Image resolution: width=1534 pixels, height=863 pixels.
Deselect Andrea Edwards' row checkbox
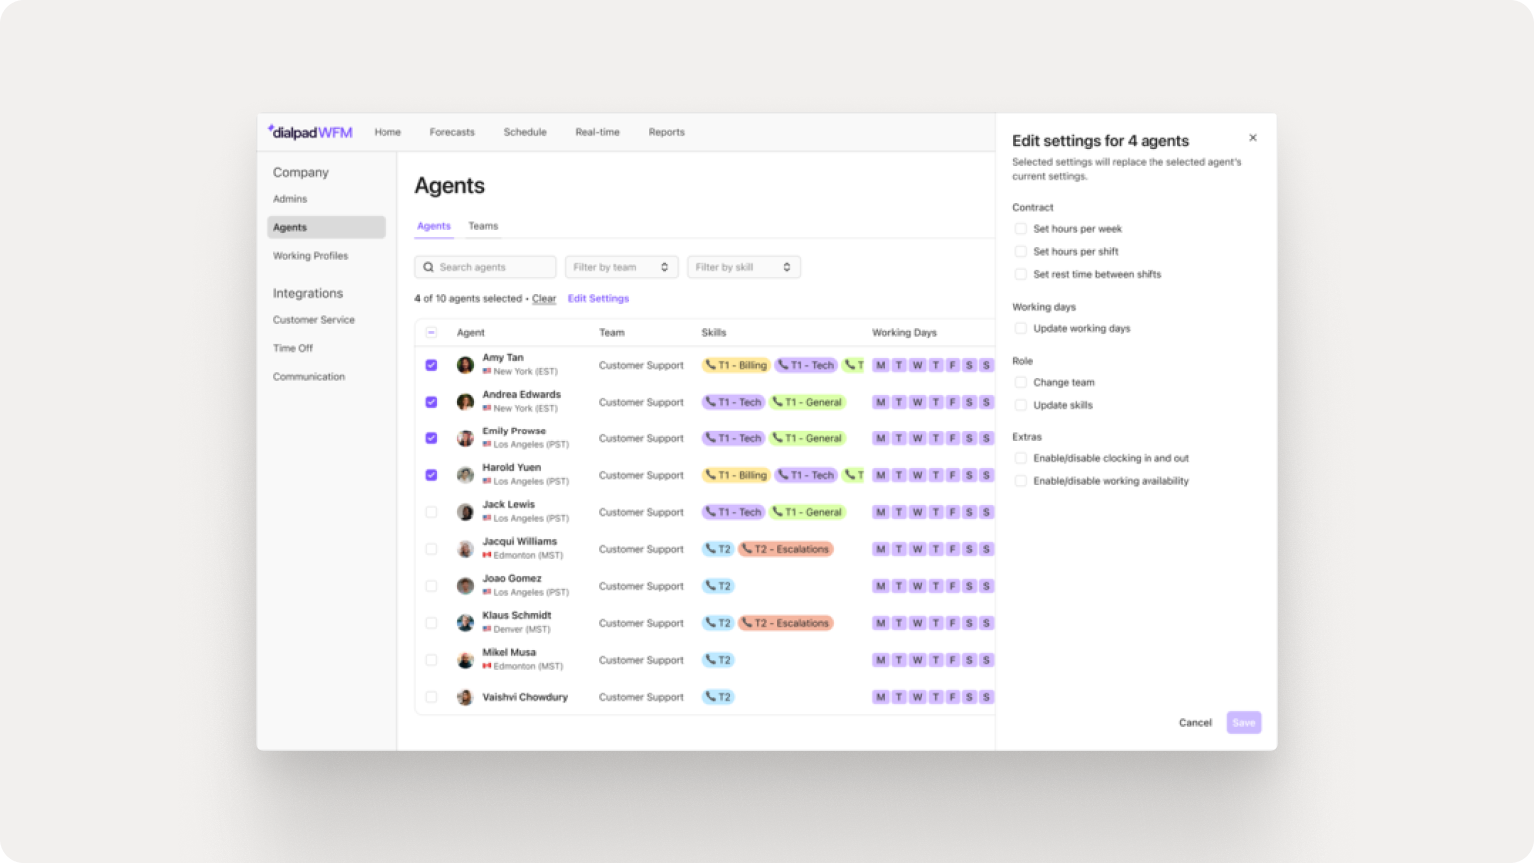tap(431, 402)
